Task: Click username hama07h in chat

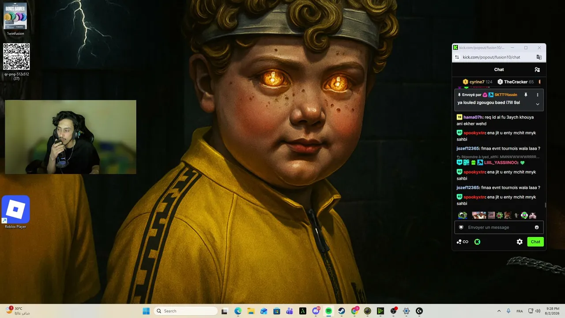Action: click(x=473, y=117)
